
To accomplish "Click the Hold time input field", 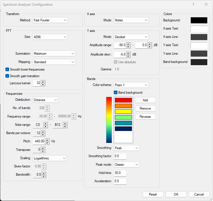I will 120,173.
